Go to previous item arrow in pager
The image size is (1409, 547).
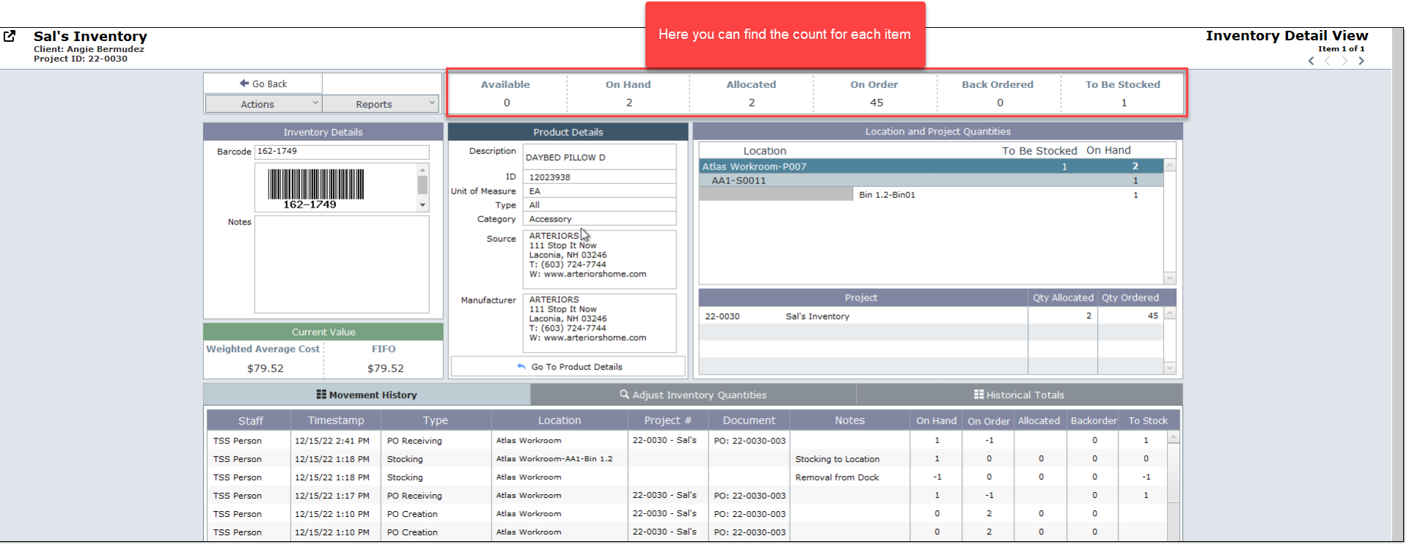point(1328,61)
